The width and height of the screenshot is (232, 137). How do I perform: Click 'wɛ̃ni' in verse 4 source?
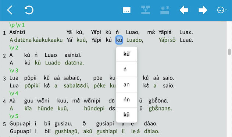(x=43, y=101)
